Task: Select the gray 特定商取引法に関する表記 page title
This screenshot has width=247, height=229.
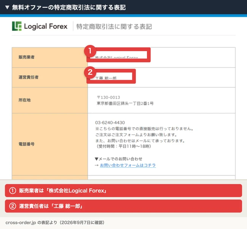Action: [114, 27]
